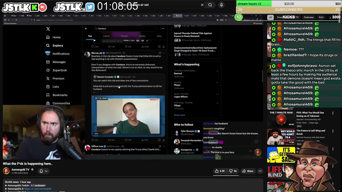Switch to the Lists search results tab
This screenshot has height=192, width=342.
[x=159, y=36]
